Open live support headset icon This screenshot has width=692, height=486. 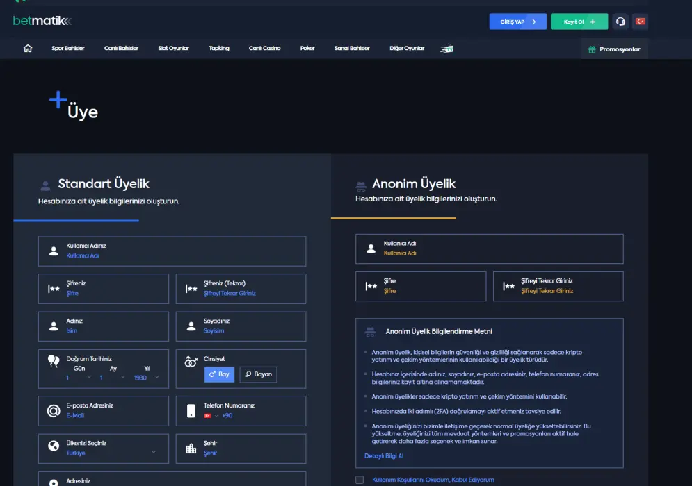pos(619,22)
